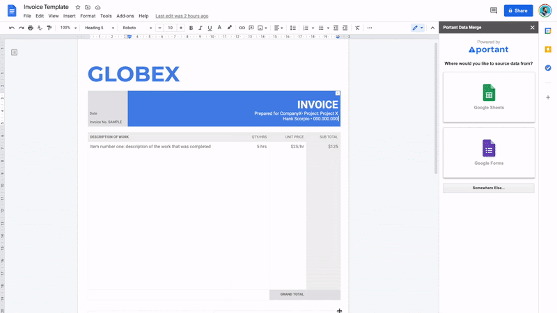
Task: Open the text alignment dropdown
Action: (x=278, y=28)
